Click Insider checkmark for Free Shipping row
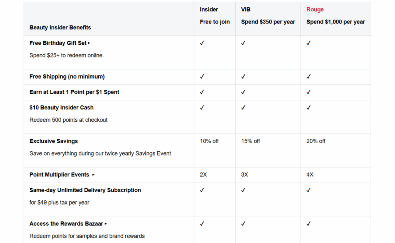This screenshot has width=395, height=243. 202,77
